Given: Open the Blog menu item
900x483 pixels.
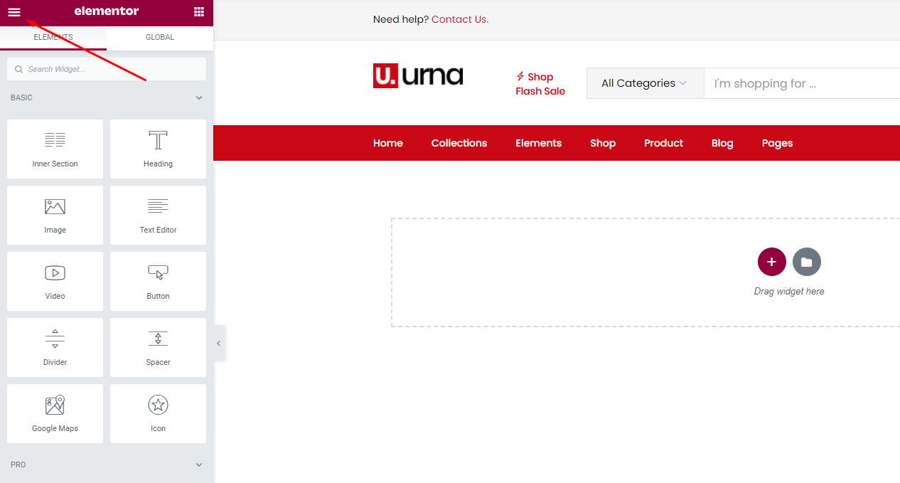Looking at the screenshot, I should [x=722, y=143].
